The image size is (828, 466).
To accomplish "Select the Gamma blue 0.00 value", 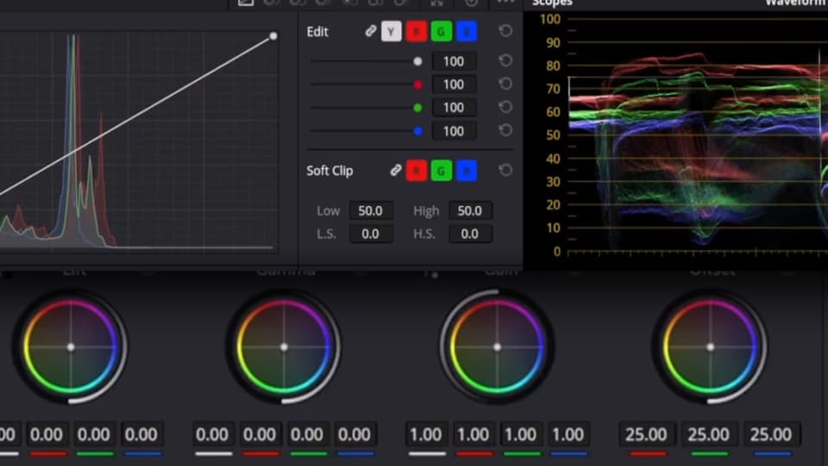I will (354, 435).
